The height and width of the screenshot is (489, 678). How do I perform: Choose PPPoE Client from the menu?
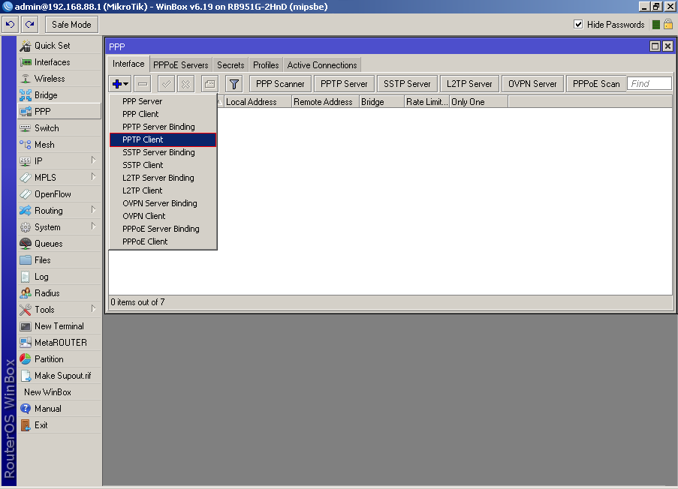point(163,241)
